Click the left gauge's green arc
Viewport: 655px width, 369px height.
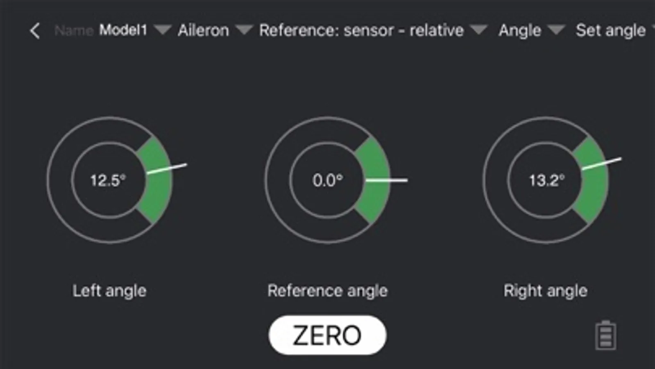(x=157, y=197)
